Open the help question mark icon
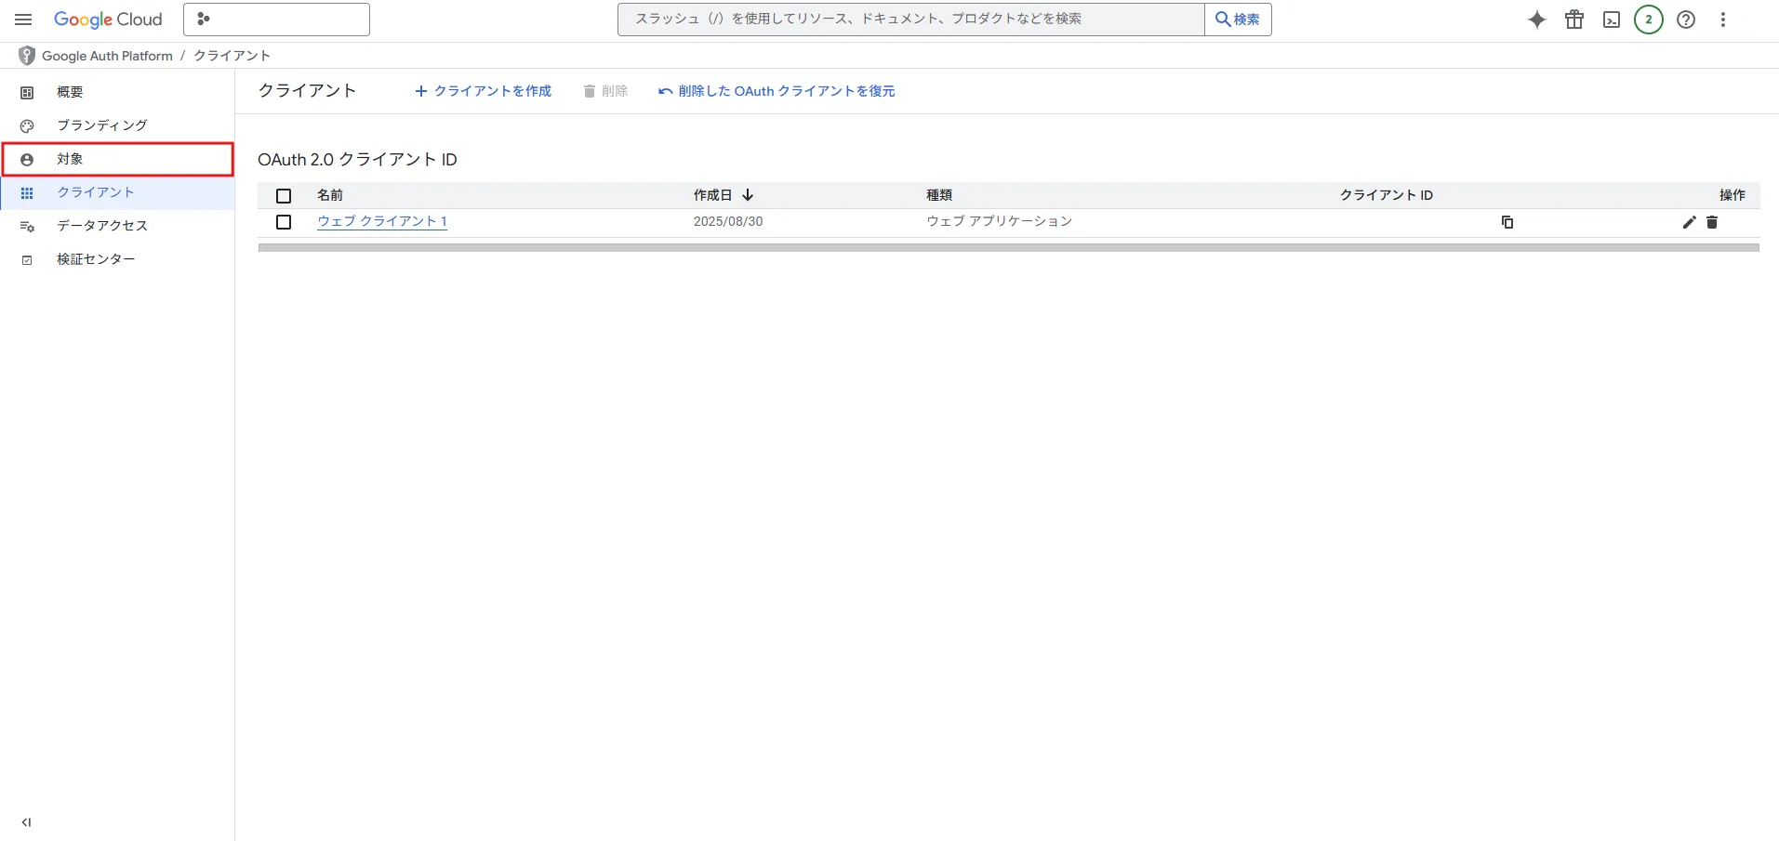1779x841 pixels. [1686, 20]
